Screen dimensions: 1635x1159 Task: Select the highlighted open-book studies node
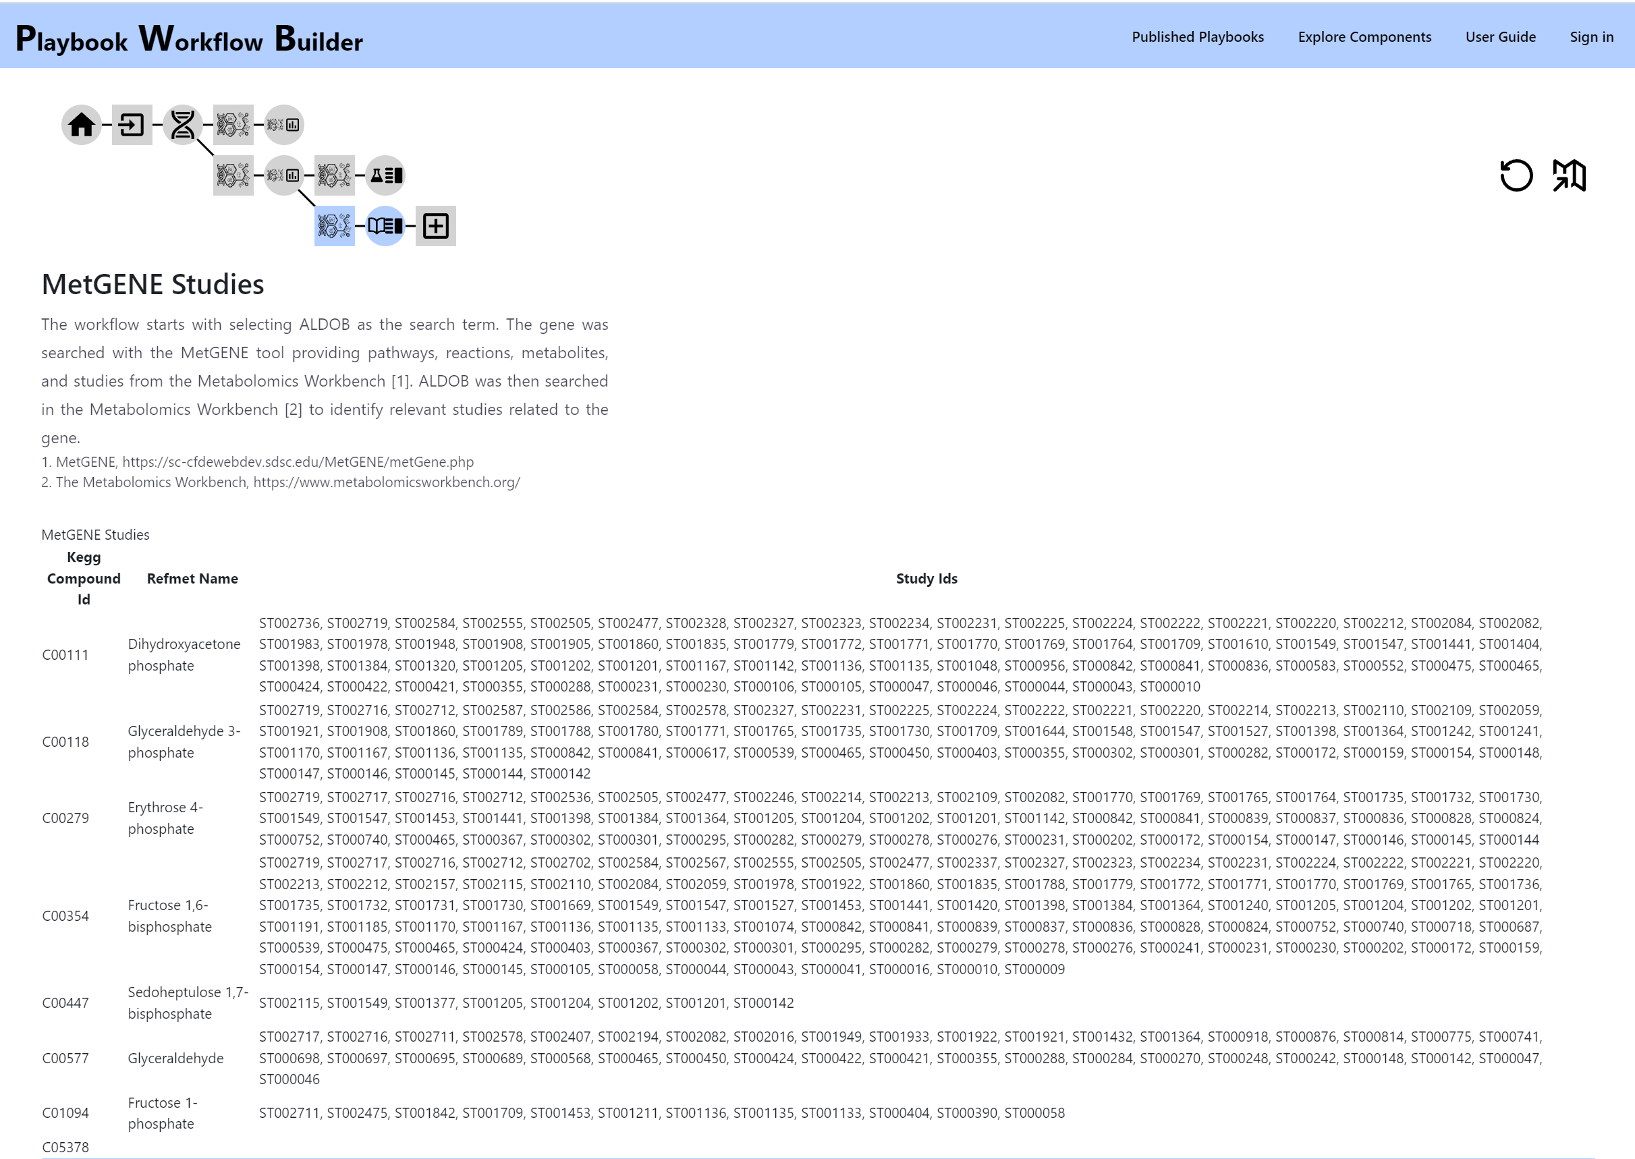[385, 226]
